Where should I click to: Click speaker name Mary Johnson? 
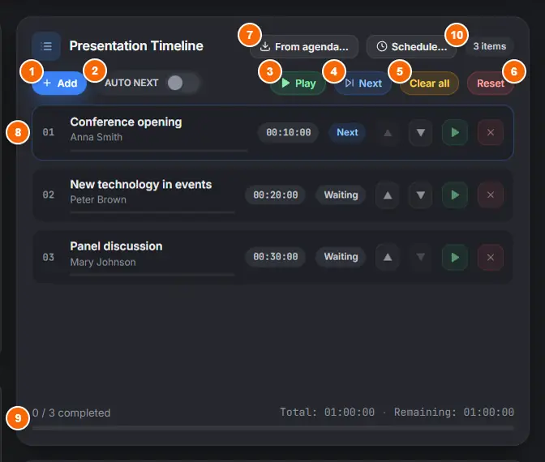pyautogui.click(x=103, y=263)
